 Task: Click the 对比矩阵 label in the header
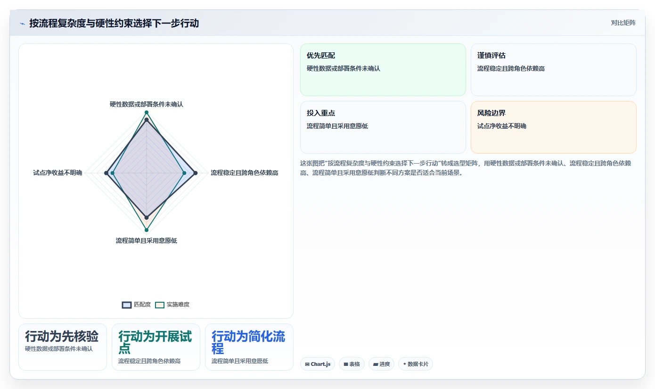pos(623,23)
